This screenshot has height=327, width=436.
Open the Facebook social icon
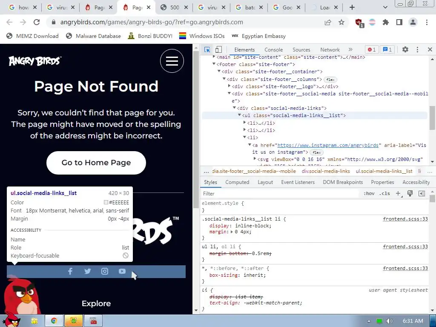point(70,271)
